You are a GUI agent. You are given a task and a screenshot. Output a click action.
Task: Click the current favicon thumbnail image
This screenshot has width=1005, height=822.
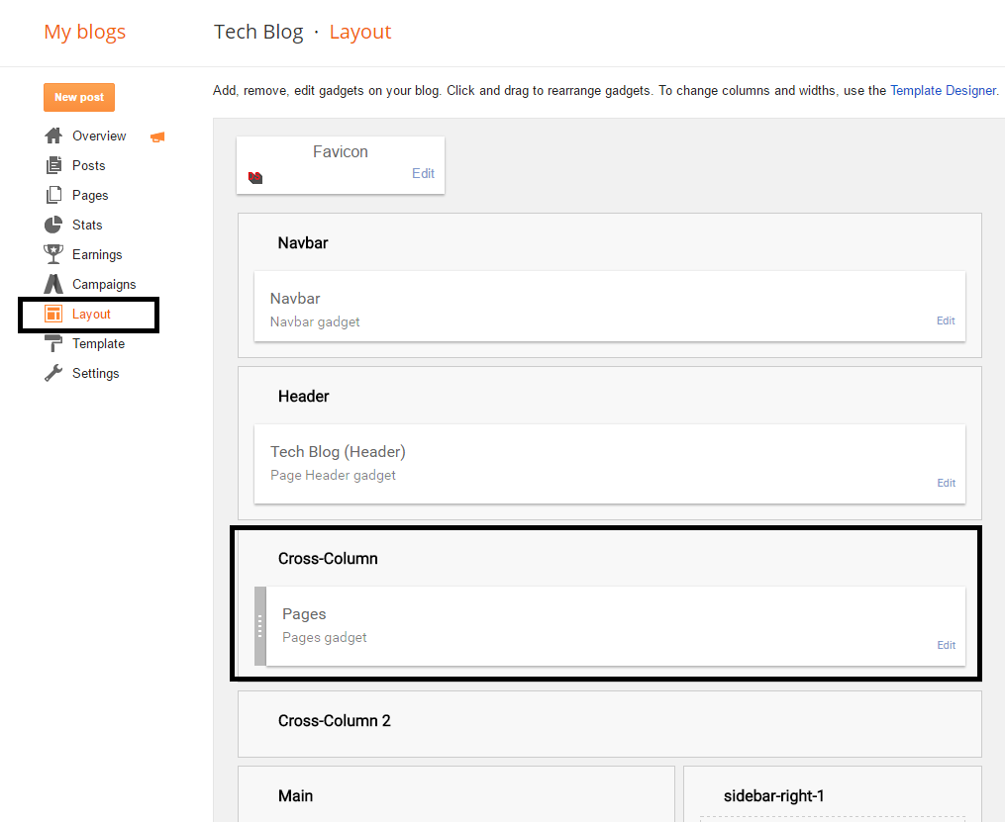pyautogui.click(x=255, y=178)
